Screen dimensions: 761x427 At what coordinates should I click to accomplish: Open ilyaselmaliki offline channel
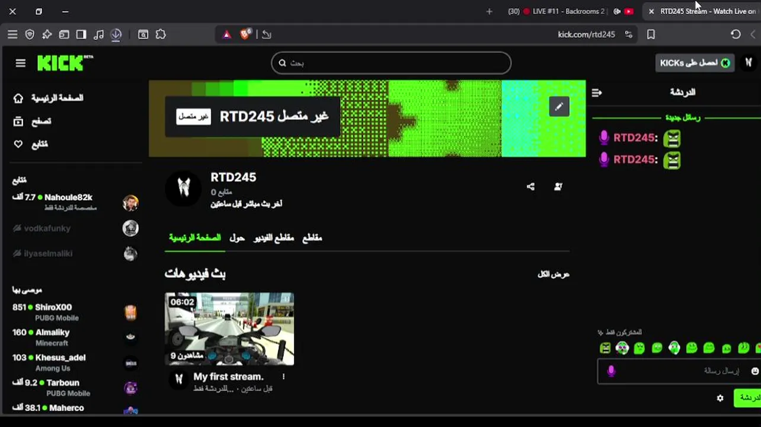pos(75,253)
